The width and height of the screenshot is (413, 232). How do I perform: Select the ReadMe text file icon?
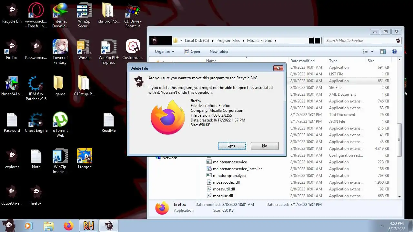tap(109, 123)
